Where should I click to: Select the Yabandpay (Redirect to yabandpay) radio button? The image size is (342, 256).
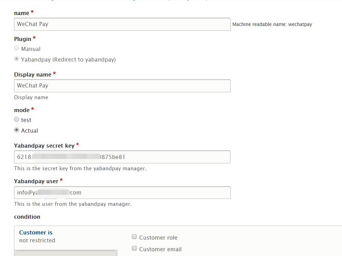click(17, 59)
